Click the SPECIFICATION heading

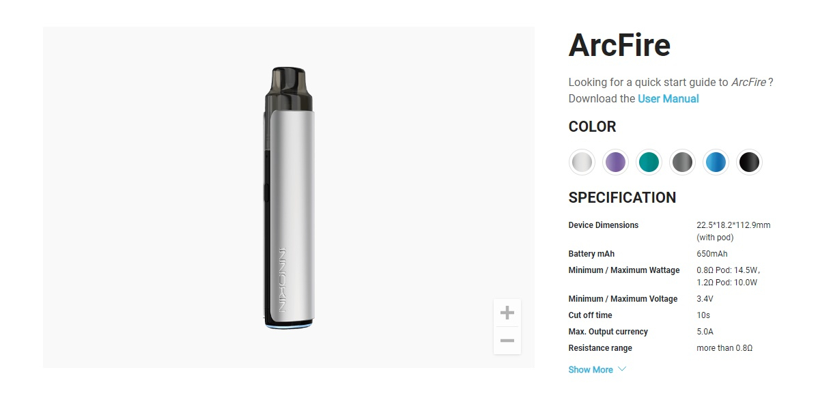pyautogui.click(x=622, y=198)
